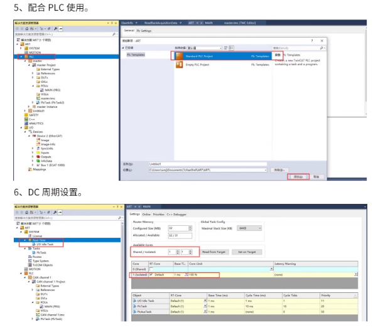378x335 pixels.
Task: Click the Routes icon under SYSTEM
Action: pos(30,257)
